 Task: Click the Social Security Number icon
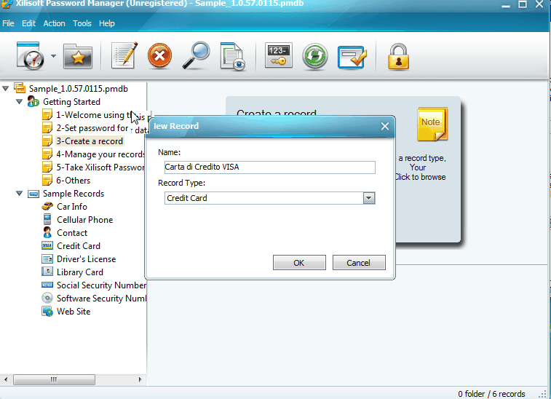(47, 285)
